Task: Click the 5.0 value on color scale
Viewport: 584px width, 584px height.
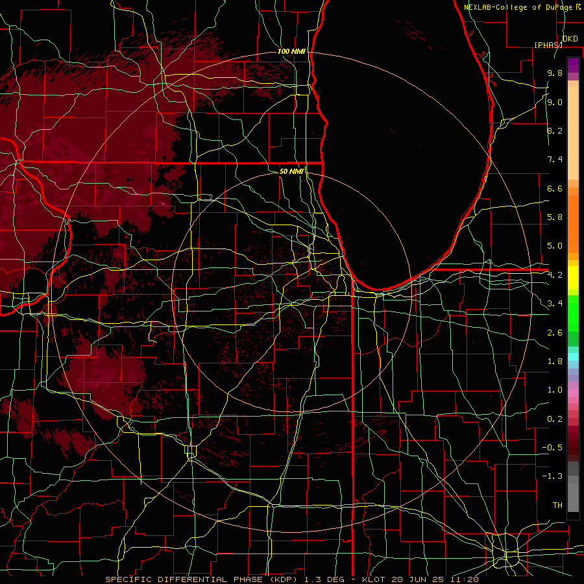Action: (555, 246)
